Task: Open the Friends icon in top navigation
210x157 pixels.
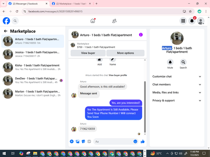Action: [114, 21]
